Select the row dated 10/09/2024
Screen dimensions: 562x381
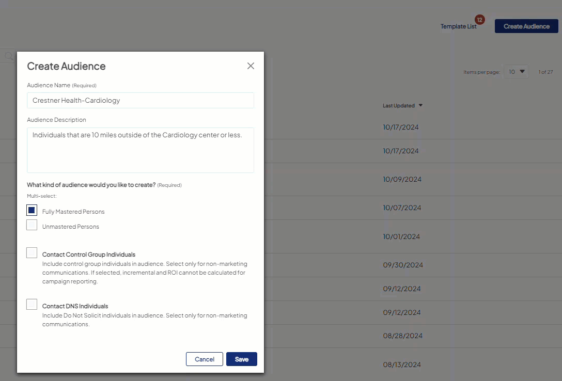point(402,180)
